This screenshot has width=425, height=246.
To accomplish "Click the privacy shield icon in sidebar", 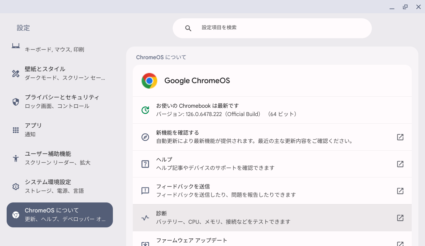I will click(16, 102).
